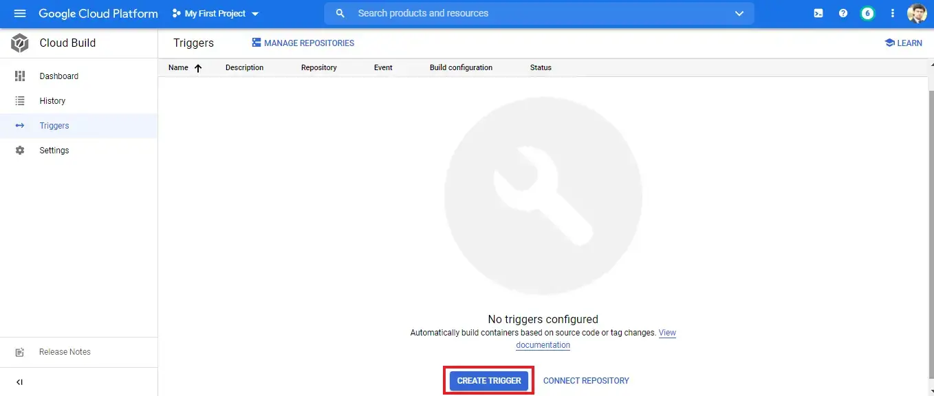
Task: Click CONNECT REPOSITORY
Action: pyautogui.click(x=586, y=380)
